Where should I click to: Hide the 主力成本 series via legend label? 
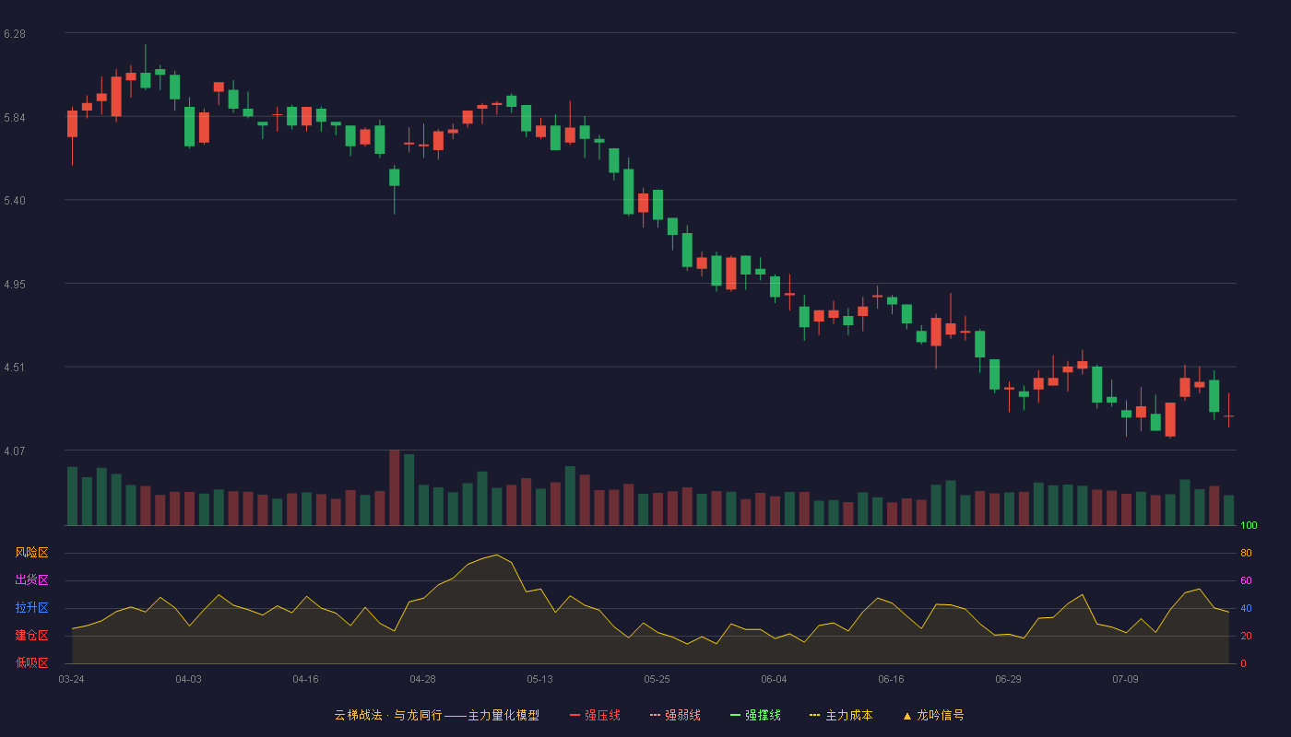848,715
